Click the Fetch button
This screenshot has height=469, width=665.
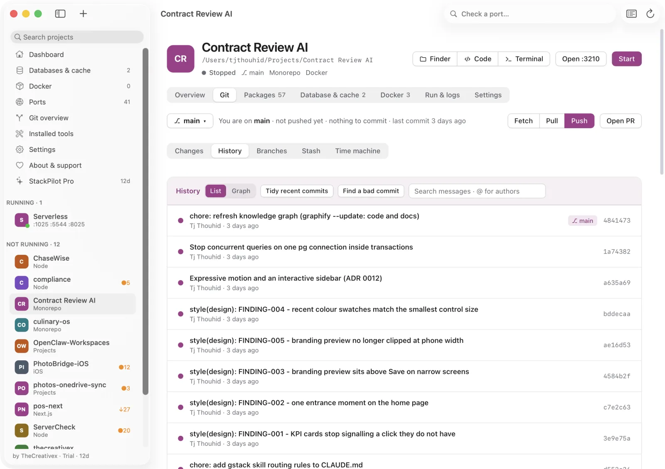click(x=524, y=121)
